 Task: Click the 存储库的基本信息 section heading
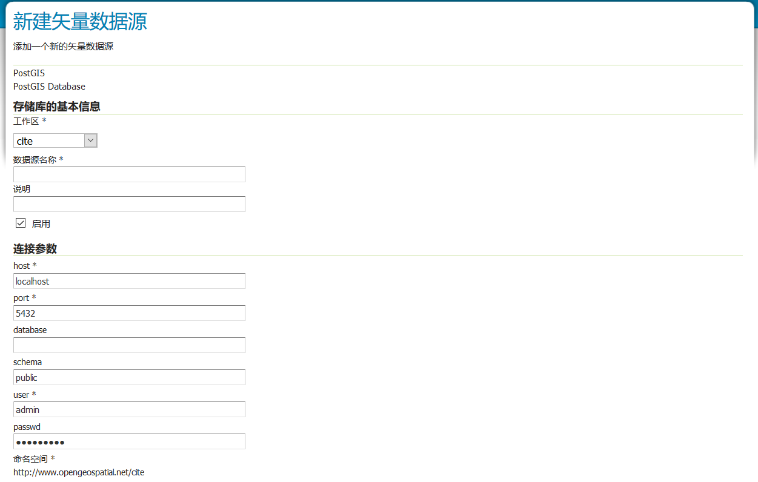pos(56,107)
